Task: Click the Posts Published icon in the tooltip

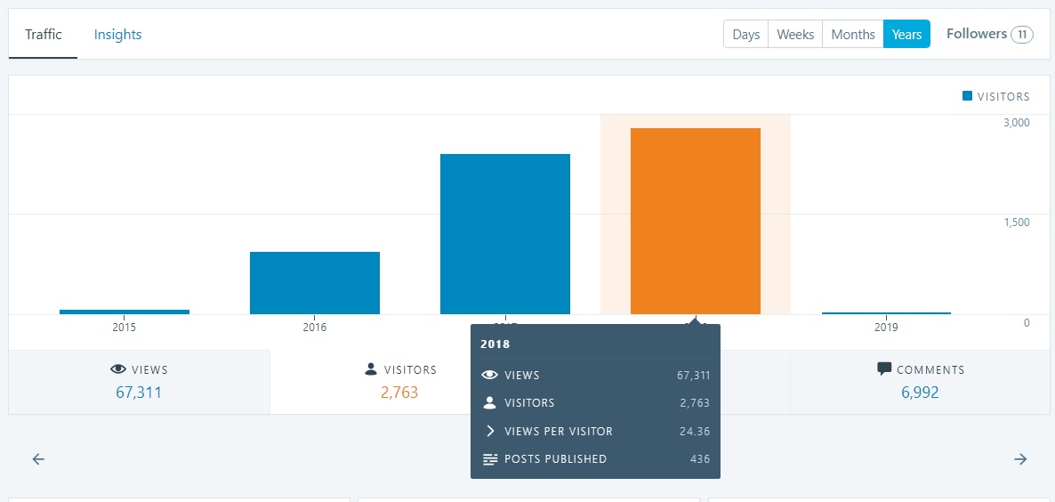Action: point(489,459)
